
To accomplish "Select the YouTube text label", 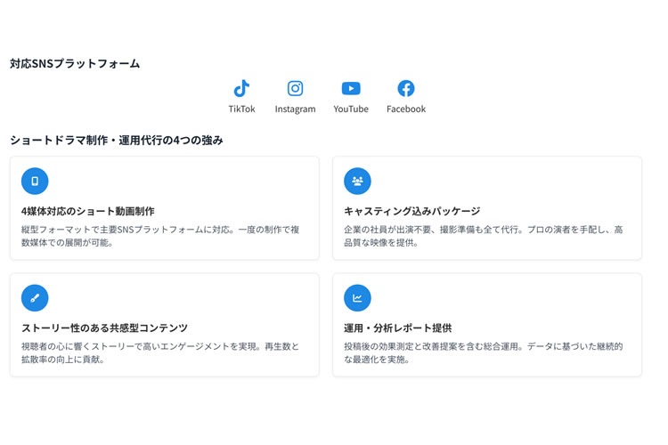I will coord(351,109).
